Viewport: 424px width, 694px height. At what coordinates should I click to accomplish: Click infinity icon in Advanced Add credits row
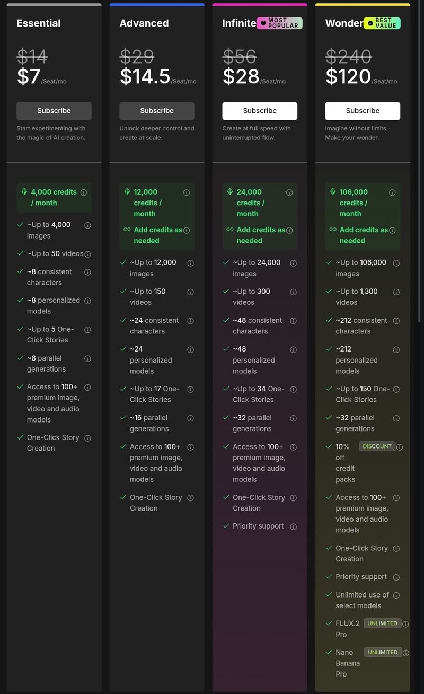point(127,230)
